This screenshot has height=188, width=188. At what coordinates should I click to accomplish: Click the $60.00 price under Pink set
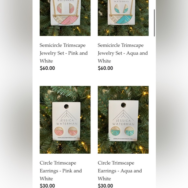pyautogui.click(x=47, y=68)
